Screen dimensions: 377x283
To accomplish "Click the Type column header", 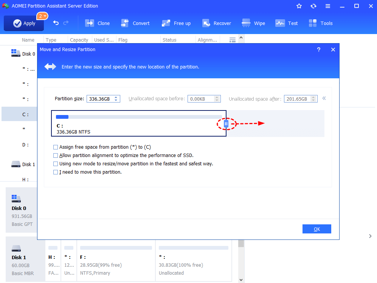I will 51,40.
